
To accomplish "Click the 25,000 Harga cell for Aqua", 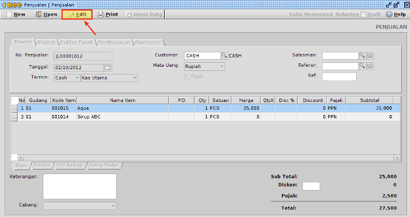I will [x=246, y=108].
